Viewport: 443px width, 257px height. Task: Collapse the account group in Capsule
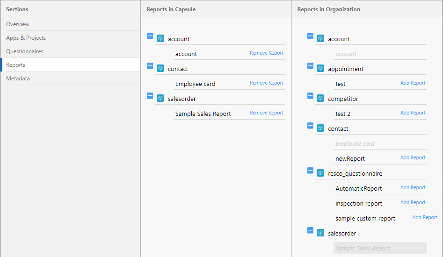(150, 36)
